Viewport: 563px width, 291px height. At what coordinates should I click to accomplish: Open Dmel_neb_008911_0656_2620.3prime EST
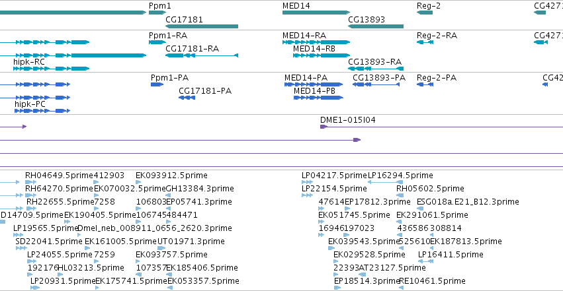pos(155,228)
